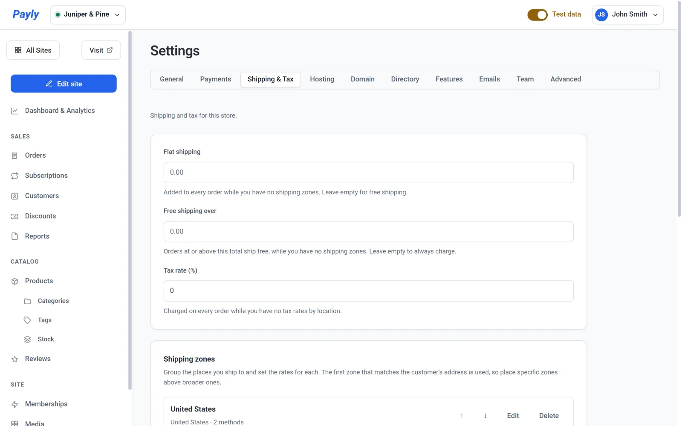
Task: Open Discounts in the sidebar
Action: [40, 216]
